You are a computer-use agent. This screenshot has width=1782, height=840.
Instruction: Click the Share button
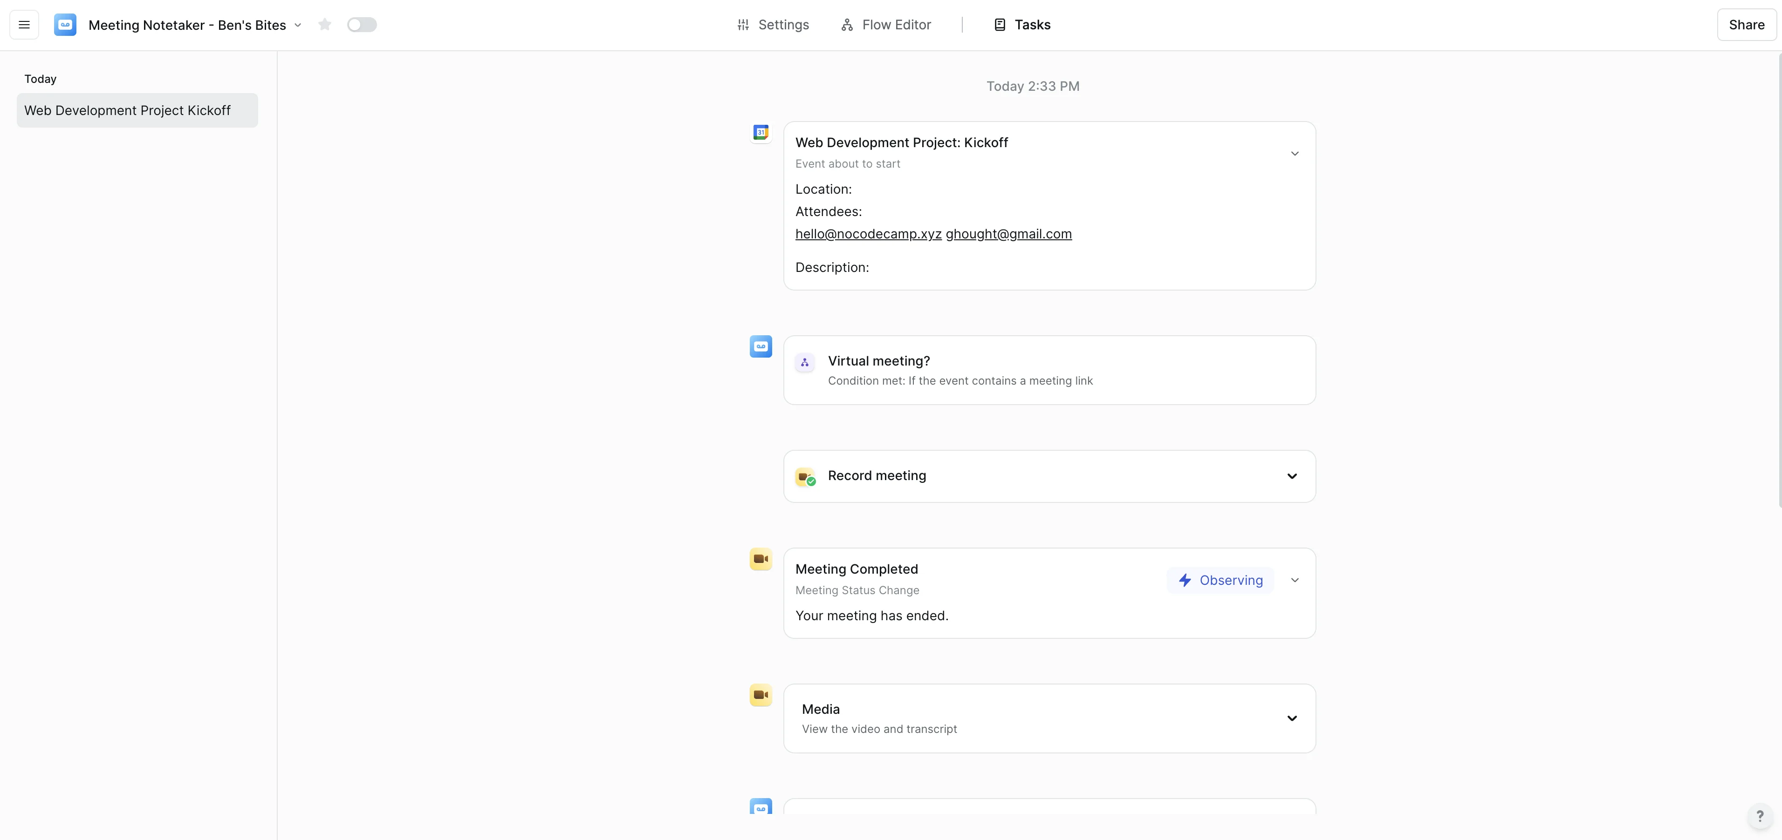(1746, 25)
